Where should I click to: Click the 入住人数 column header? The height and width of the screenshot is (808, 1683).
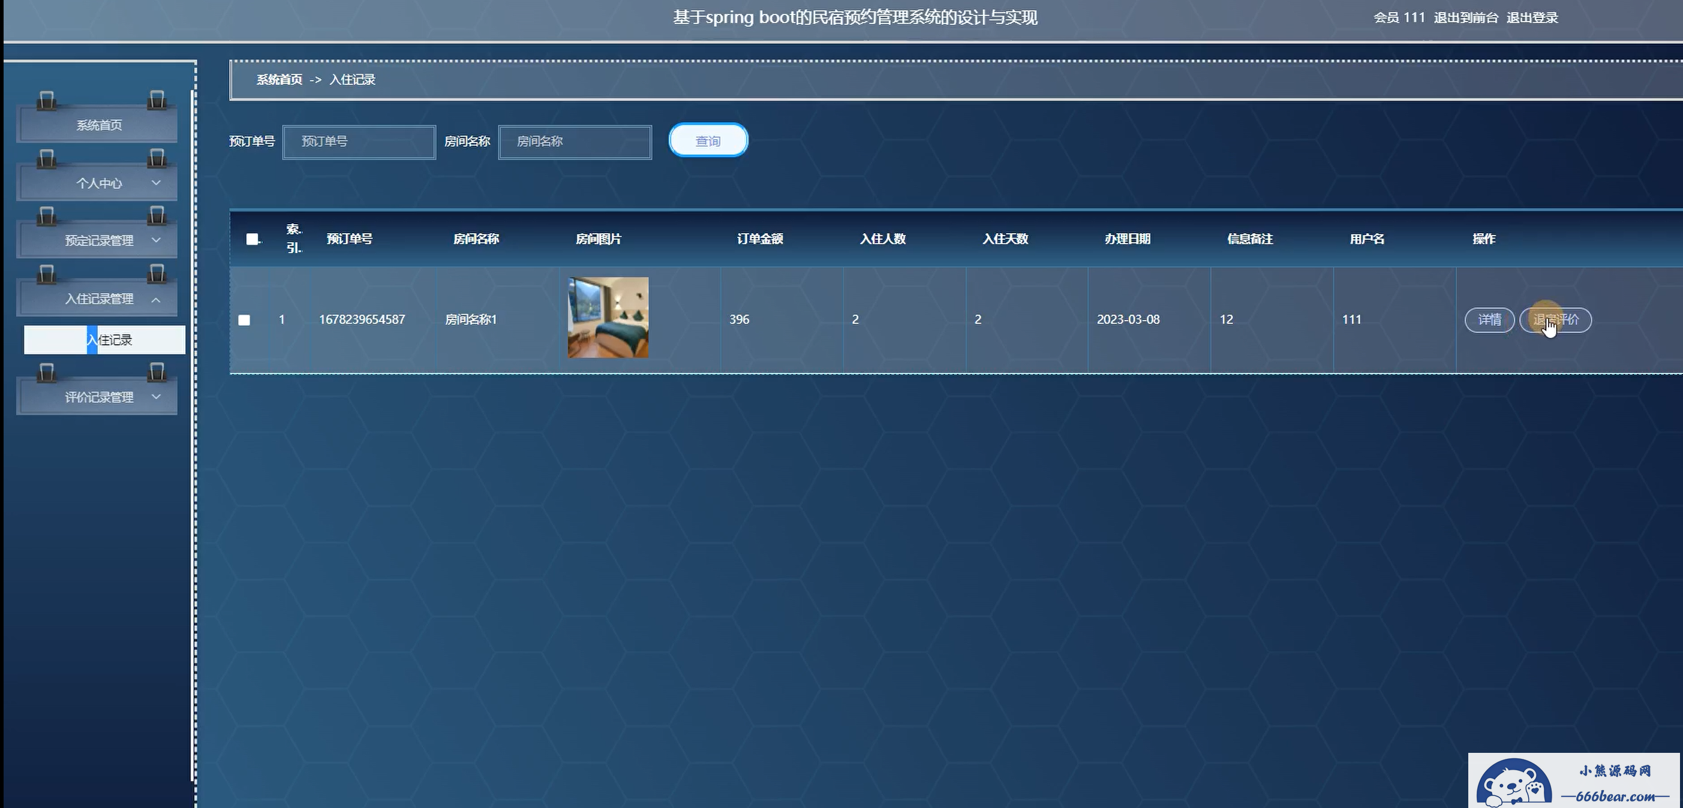coord(883,239)
